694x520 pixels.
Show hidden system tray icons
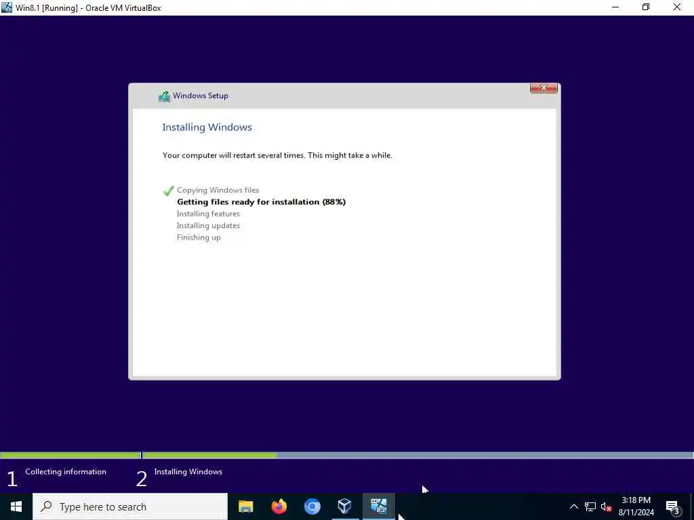point(573,506)
